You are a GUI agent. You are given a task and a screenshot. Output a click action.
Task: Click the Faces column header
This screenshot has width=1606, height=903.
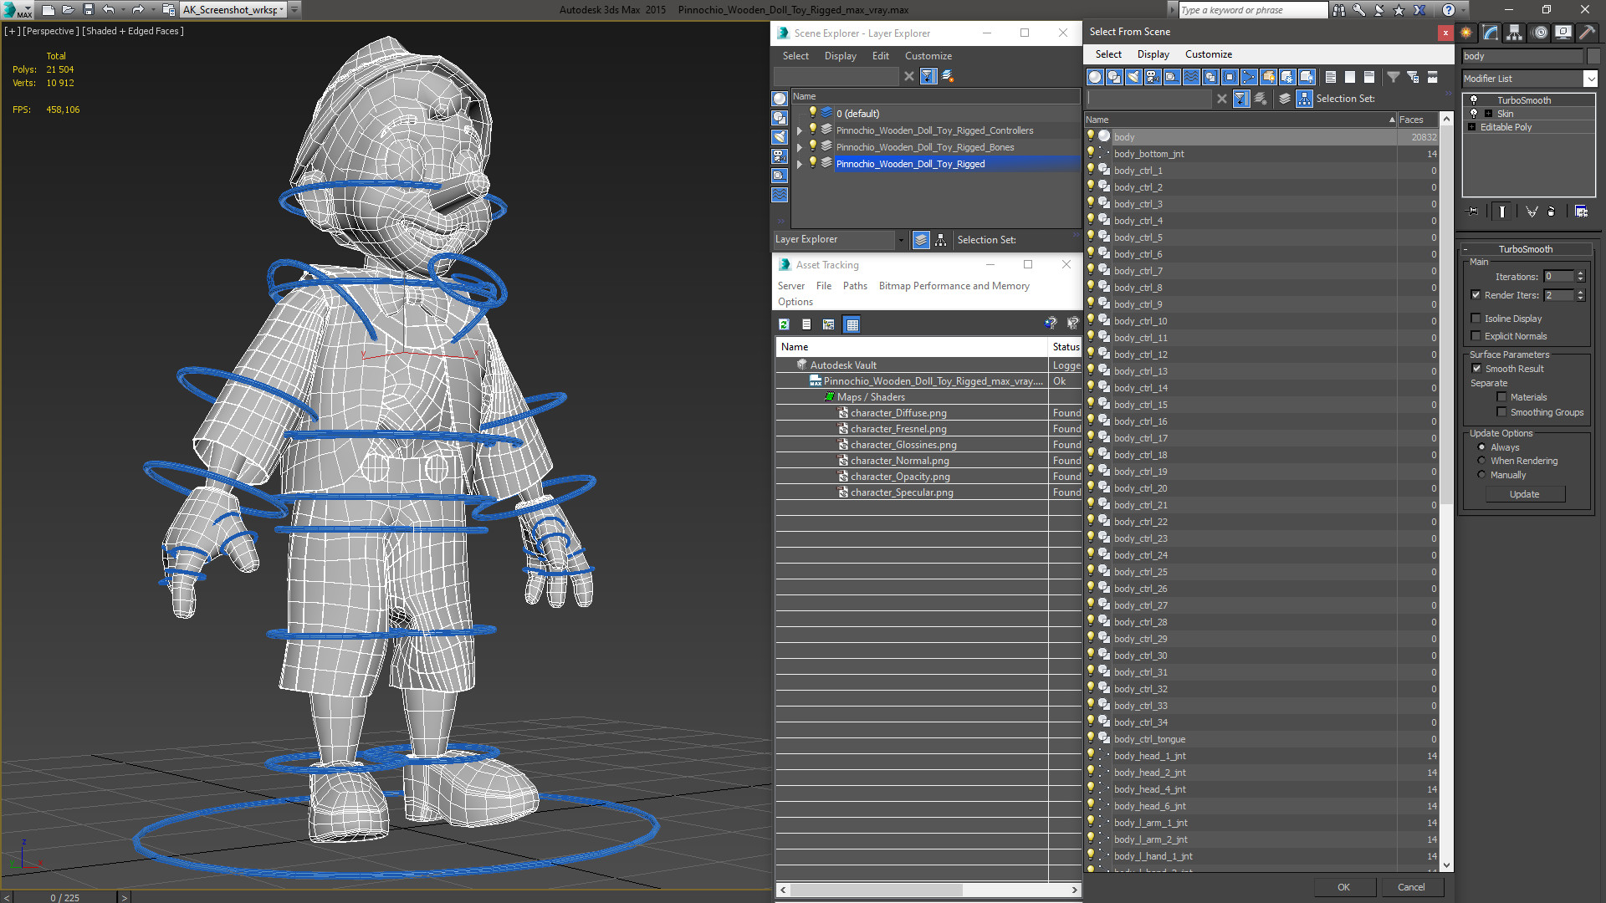(x=1417, y=120)
